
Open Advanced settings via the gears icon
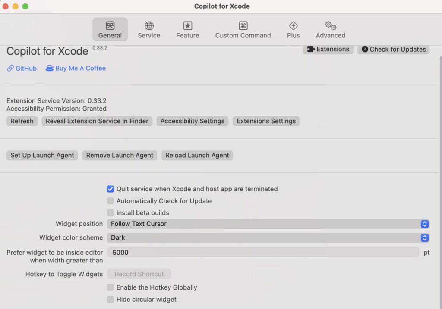[329, 25]
